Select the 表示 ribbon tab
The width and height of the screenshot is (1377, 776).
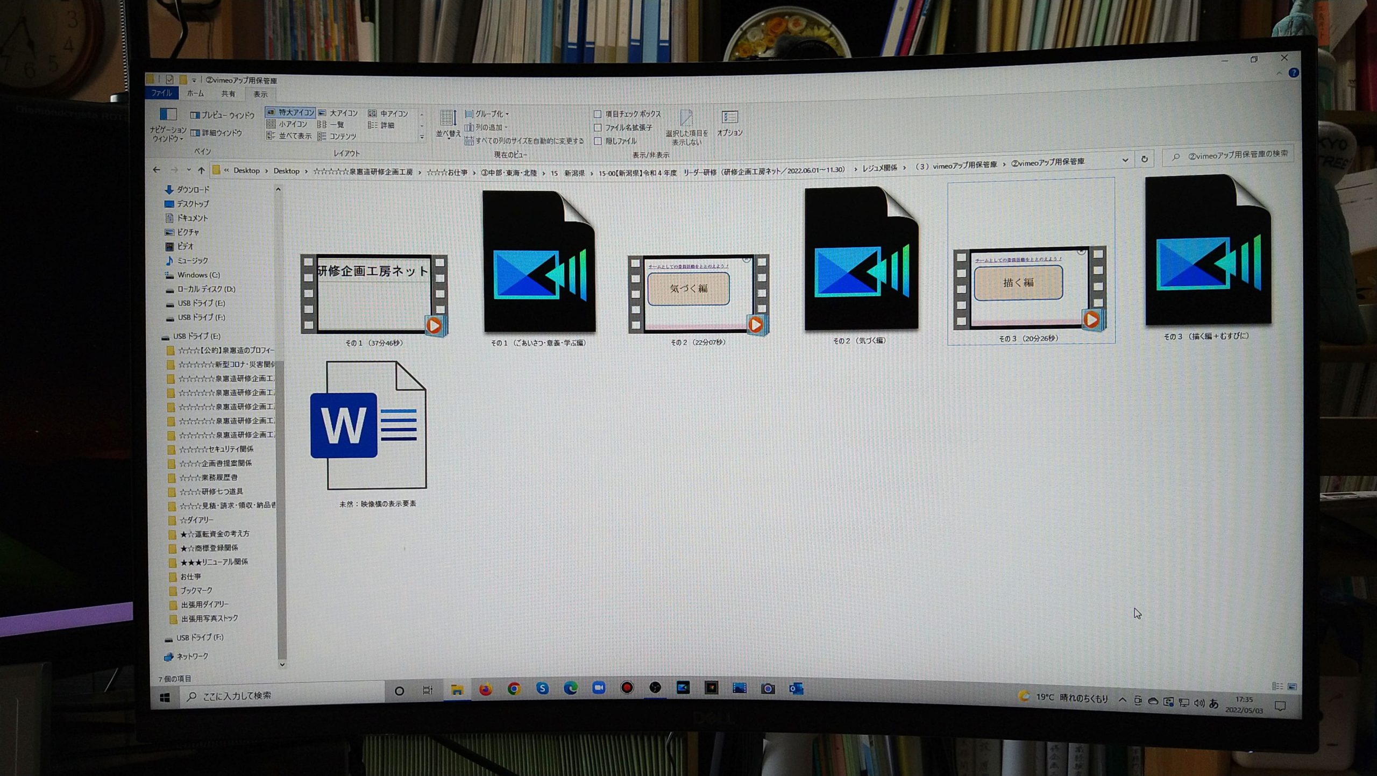click(x=260, y=94)
